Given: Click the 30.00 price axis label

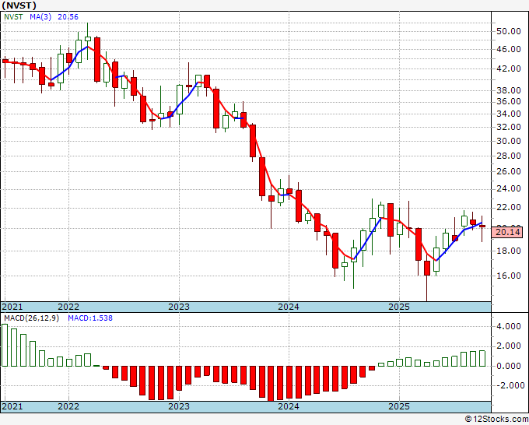Looking at the screenshot, I should pos(509,141).
